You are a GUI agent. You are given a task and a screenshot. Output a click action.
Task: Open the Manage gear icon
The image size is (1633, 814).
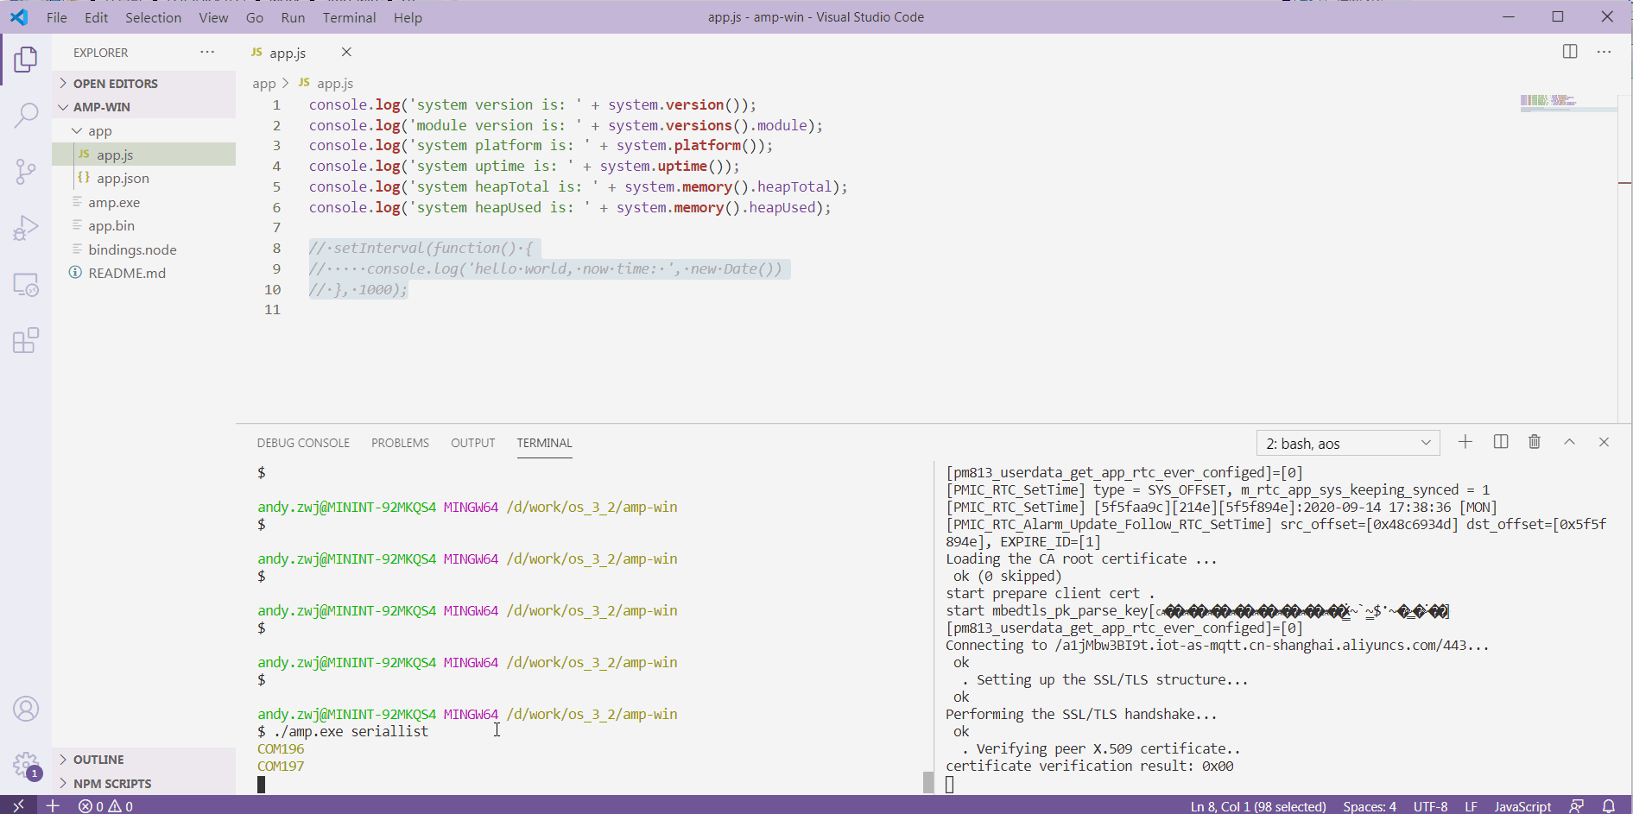click(x=26, y=765)
